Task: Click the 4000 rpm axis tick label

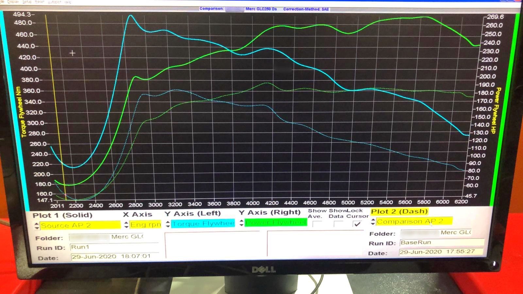Action: 253,203
